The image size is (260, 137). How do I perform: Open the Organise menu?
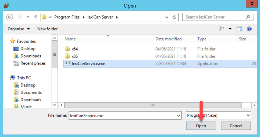(x=19, y=29)
